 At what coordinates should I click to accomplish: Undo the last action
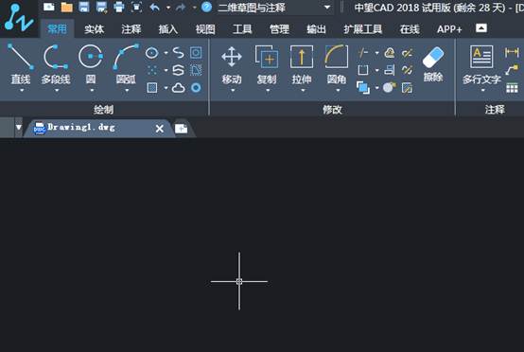(x=154, y=7)
